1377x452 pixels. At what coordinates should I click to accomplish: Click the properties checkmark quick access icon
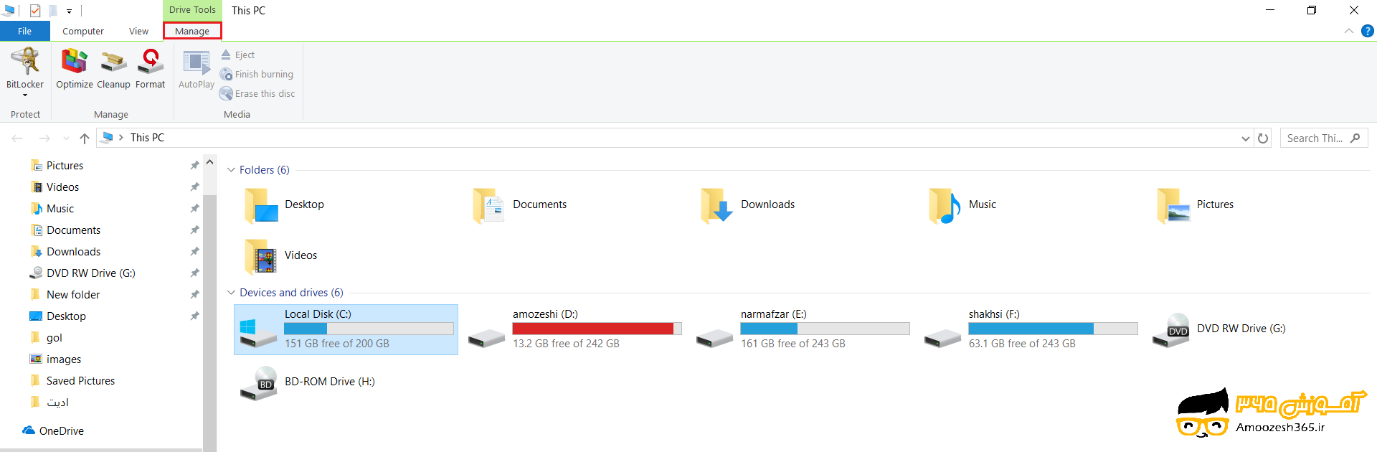point(34,10)
